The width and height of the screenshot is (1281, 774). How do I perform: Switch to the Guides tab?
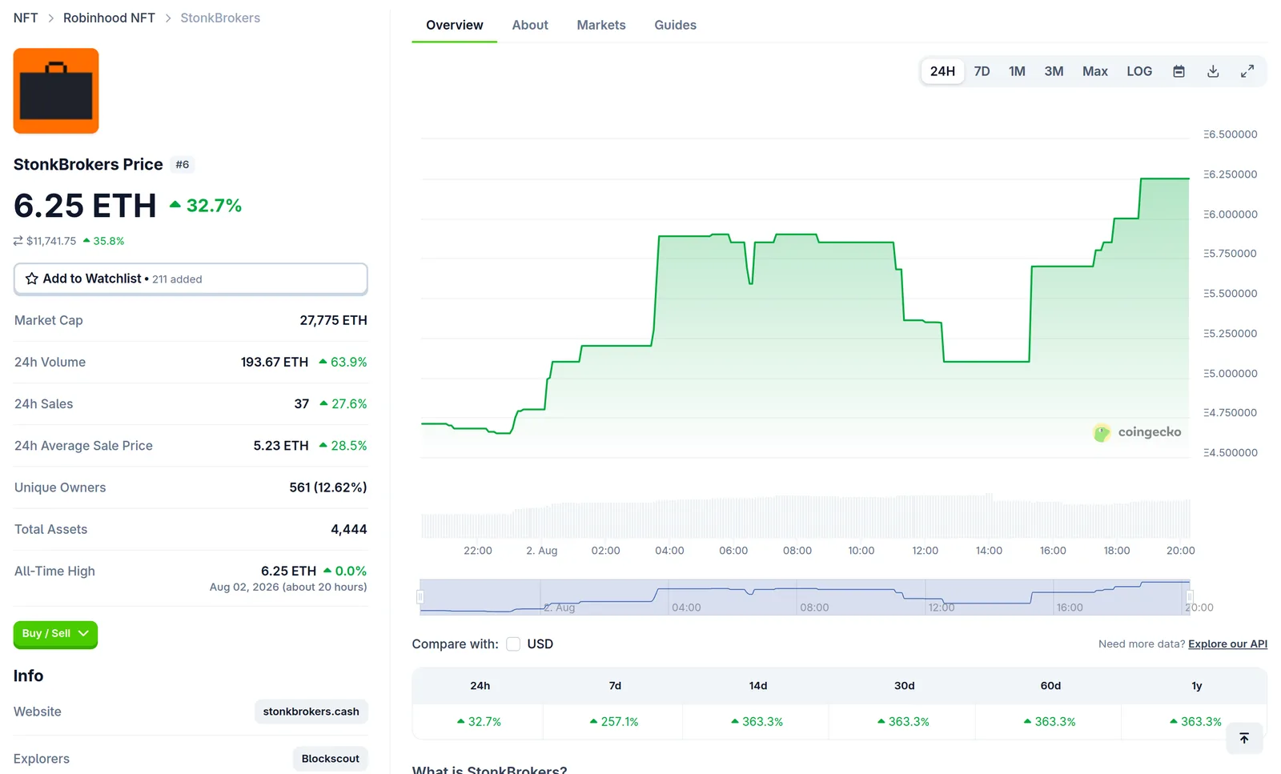click(675, 25)
